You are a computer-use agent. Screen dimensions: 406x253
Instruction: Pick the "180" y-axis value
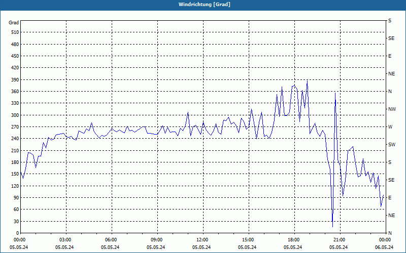tap(15, 162)
